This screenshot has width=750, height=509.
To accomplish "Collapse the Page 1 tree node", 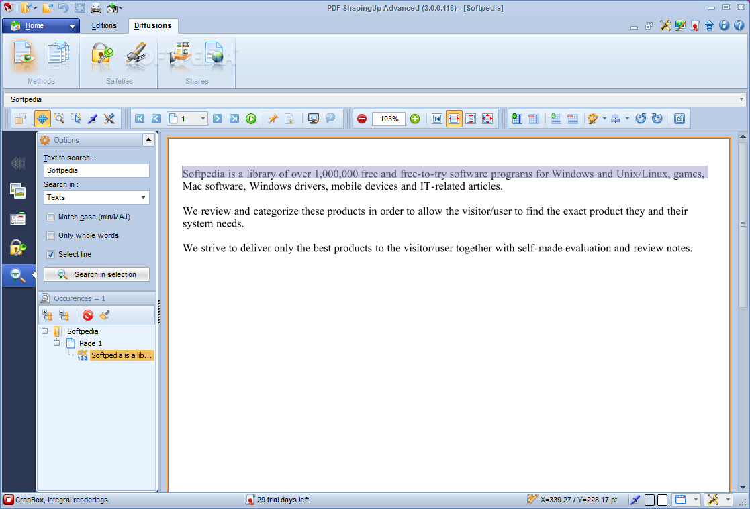I will pyautogui.click(x=57, y=343).
